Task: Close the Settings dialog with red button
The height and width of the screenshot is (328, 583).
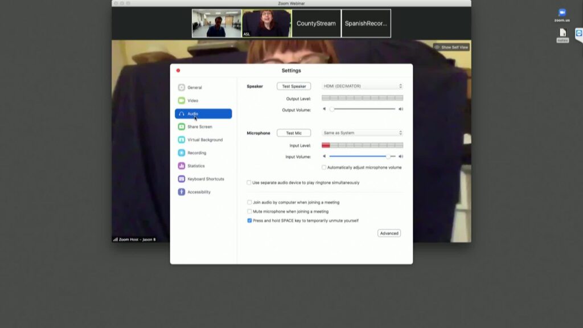Action: click(178, 70)
